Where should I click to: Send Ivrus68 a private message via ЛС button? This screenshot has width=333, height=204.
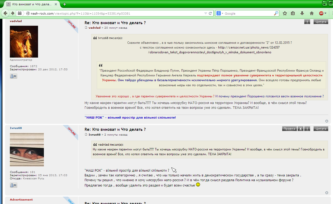pos(14,185)
